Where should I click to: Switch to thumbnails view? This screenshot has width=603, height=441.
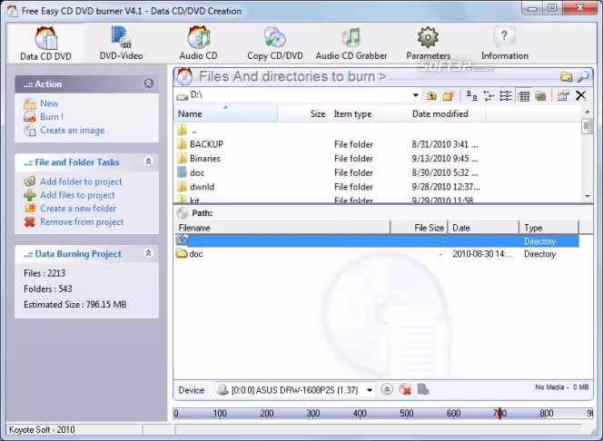tap(540, 95)
